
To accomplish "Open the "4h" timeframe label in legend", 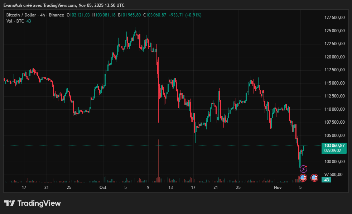I will (43, 15).
